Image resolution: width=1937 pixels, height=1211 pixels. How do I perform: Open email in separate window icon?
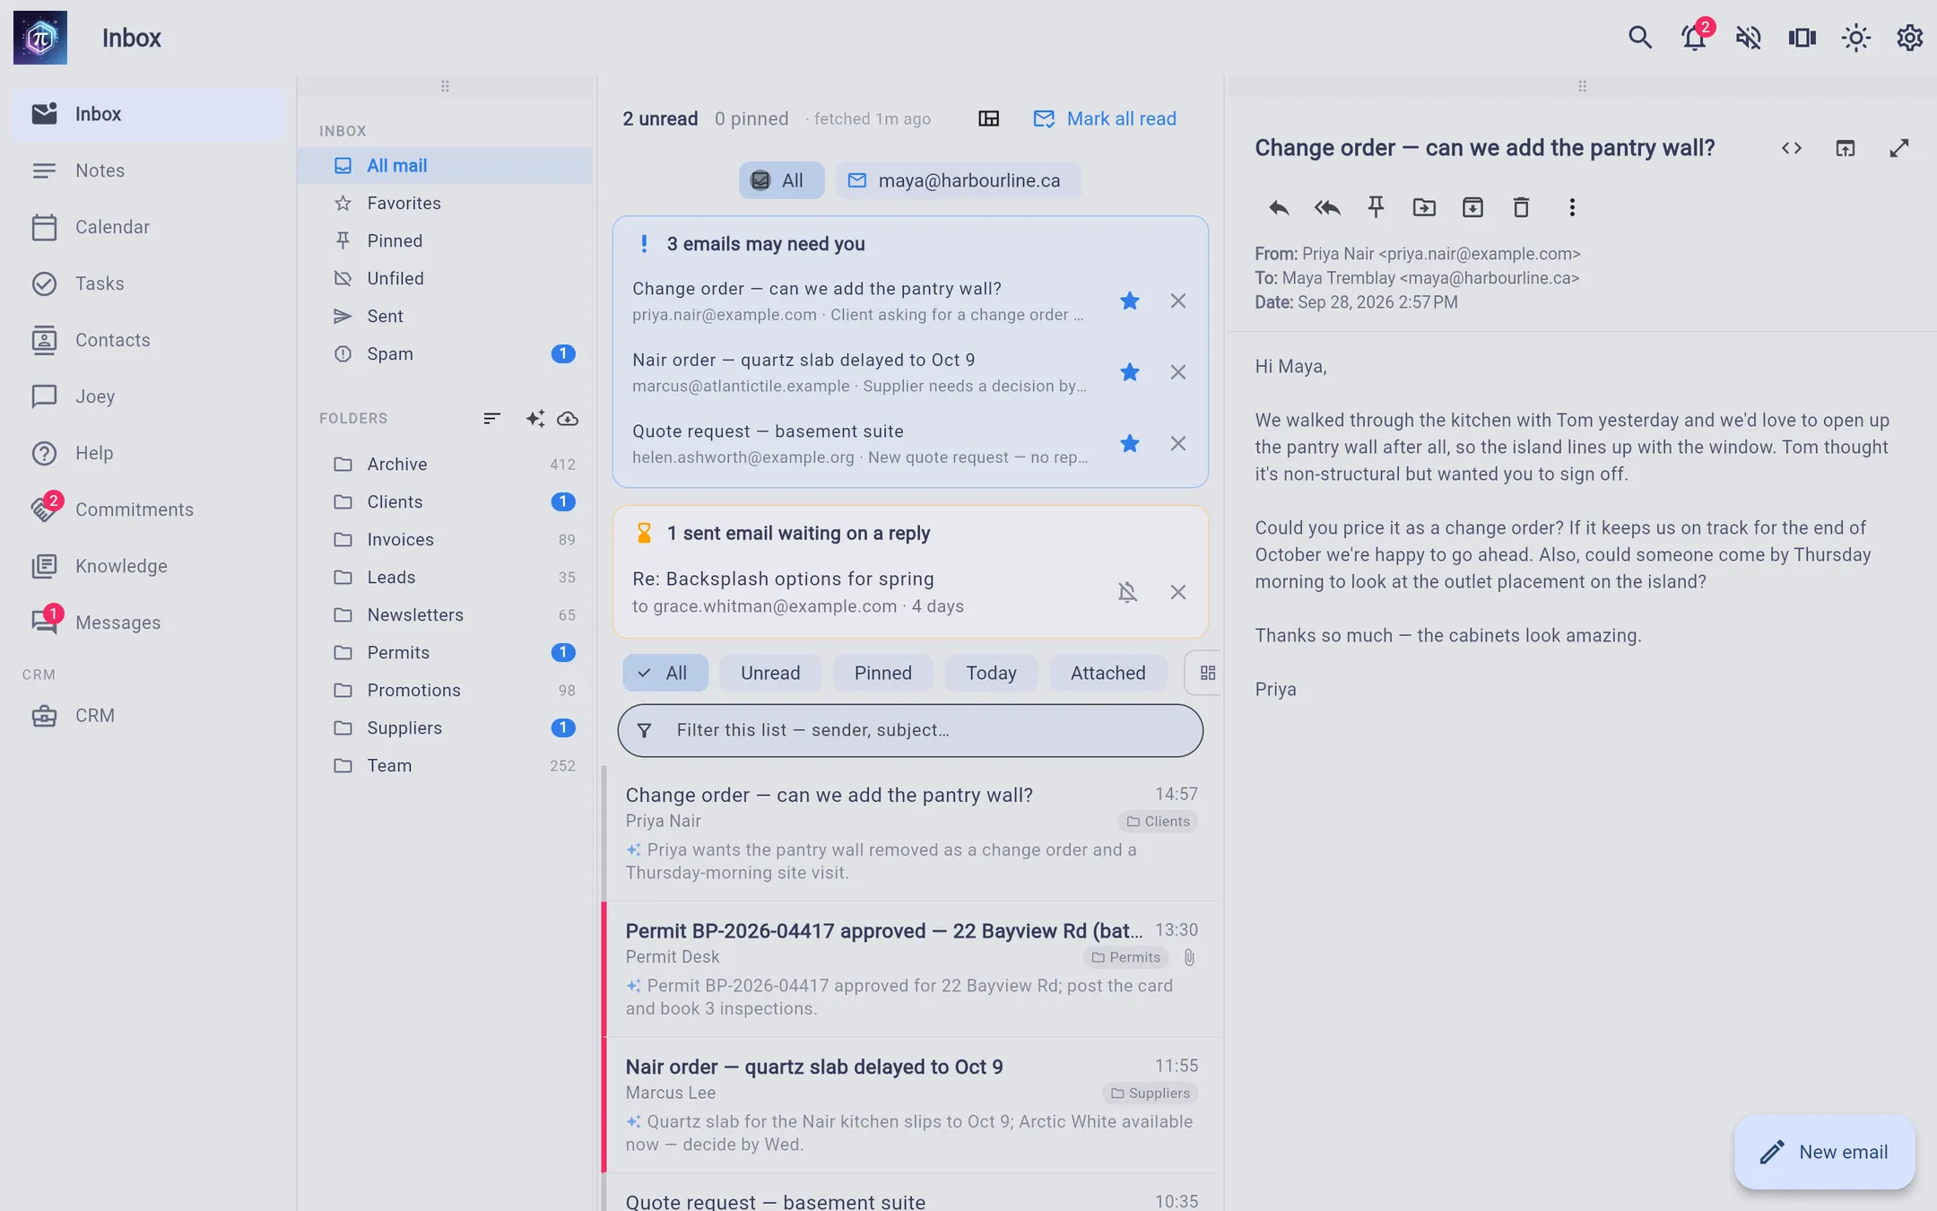click(x=1846, y=148)
